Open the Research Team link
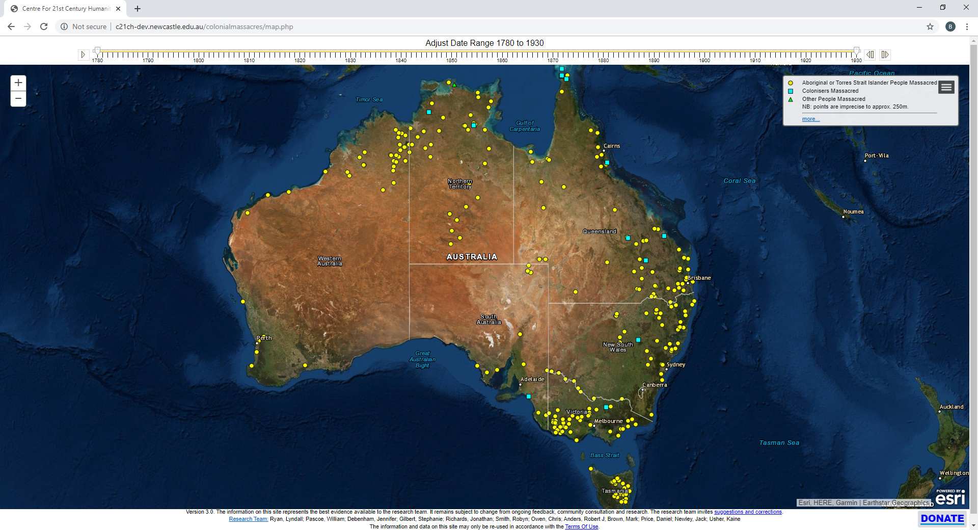Screen dimensions: 978x530 [x=248, y=519]
